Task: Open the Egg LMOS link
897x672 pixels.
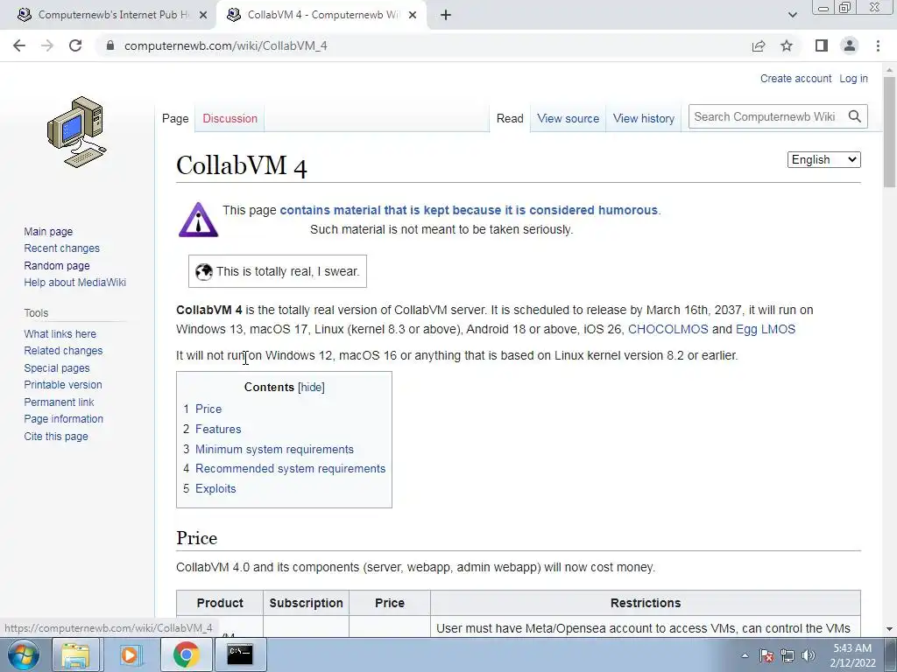Action: pos(766,329)
